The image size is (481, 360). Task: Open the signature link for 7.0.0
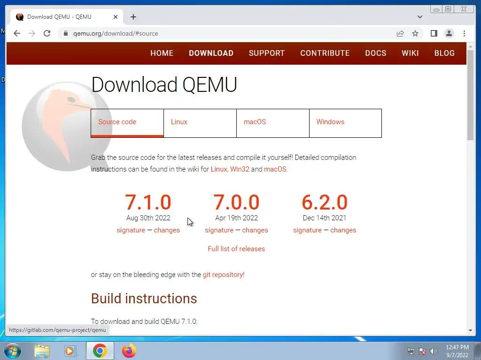(219, 230)
